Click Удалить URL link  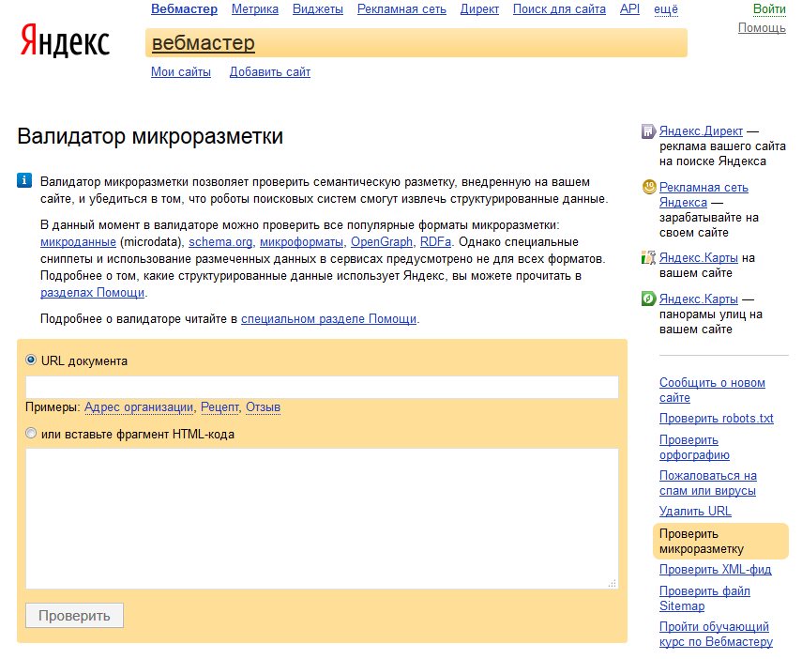pyautogui.click(x=695, y=511)
